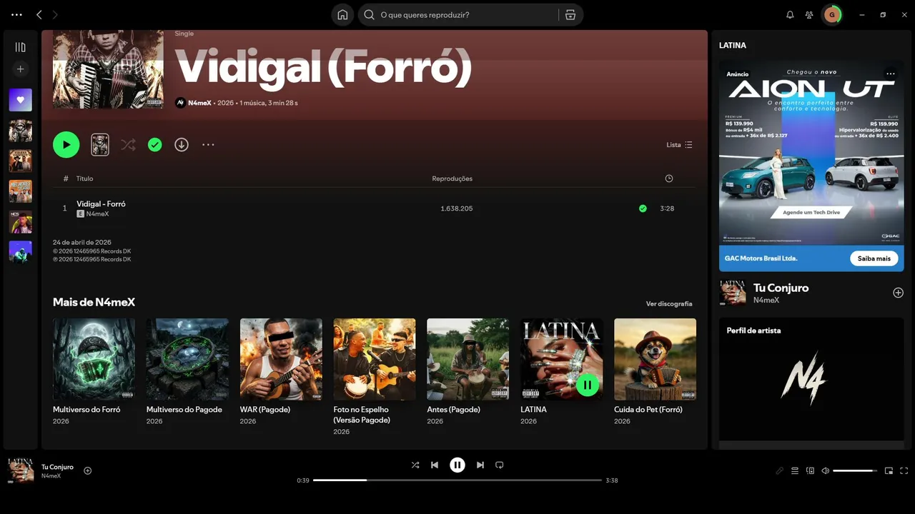Pause LATINA from its album card

587,385
